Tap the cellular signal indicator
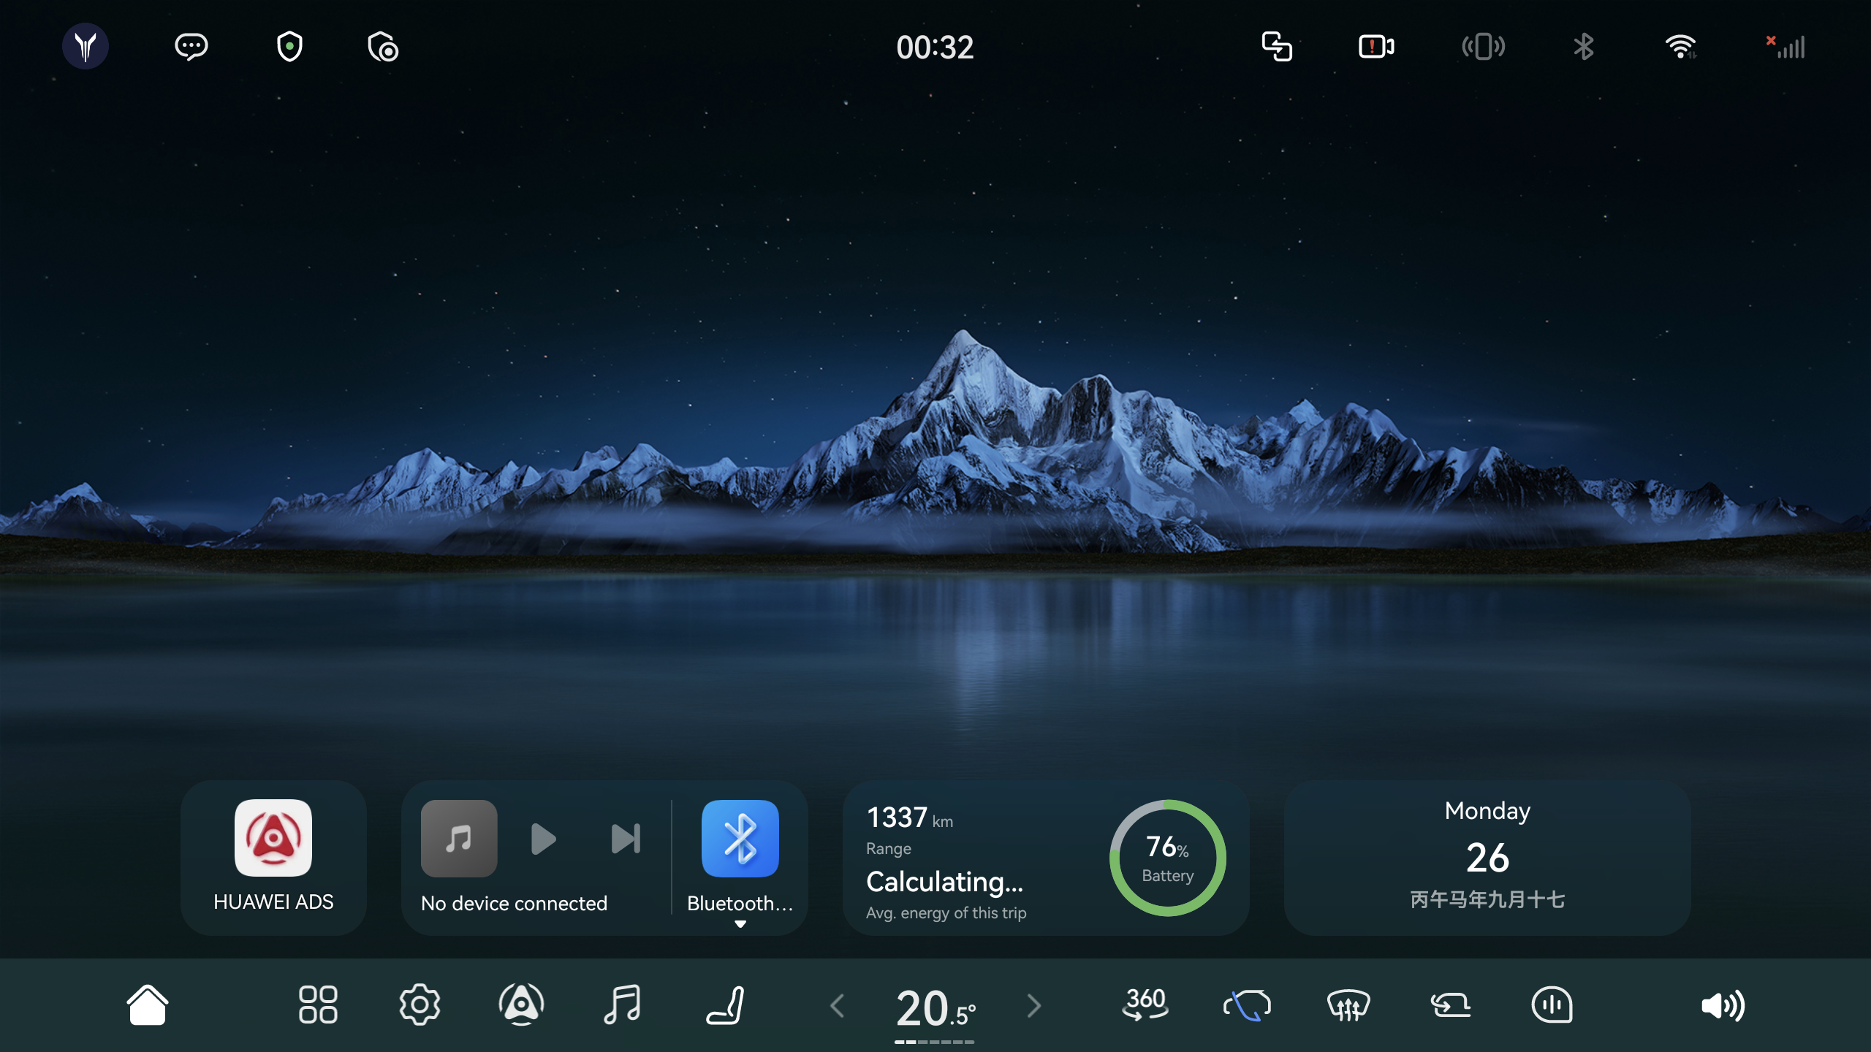Screen dimensions: 1871x1052 [1785, 47]
